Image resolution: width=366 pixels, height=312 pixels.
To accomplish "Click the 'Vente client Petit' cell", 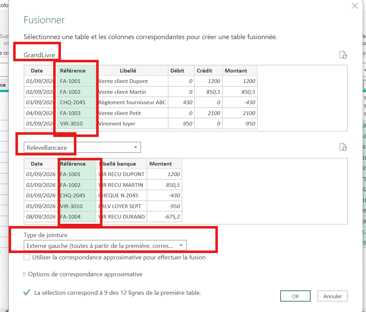I will [x=132, y=113].
